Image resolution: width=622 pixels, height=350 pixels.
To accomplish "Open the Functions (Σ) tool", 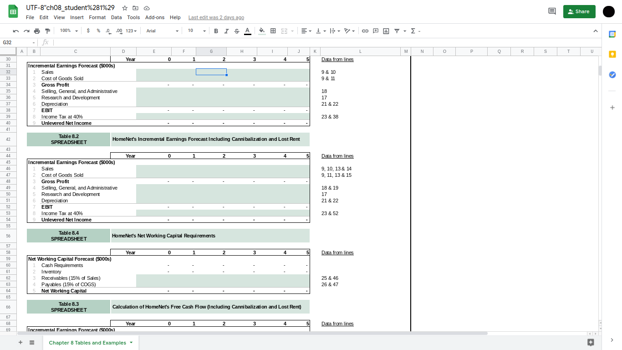I will coord(413,31).
